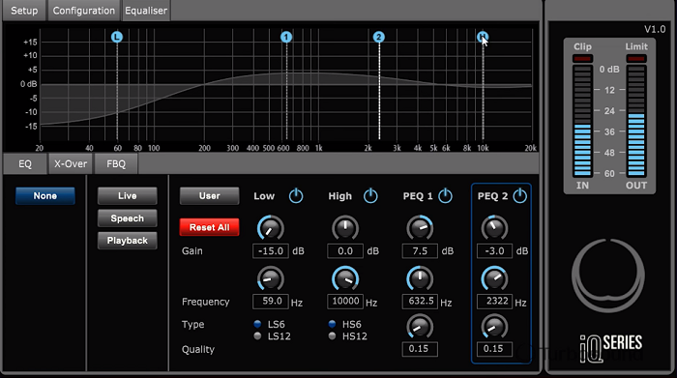Select the User preset button

coord(210,196)
